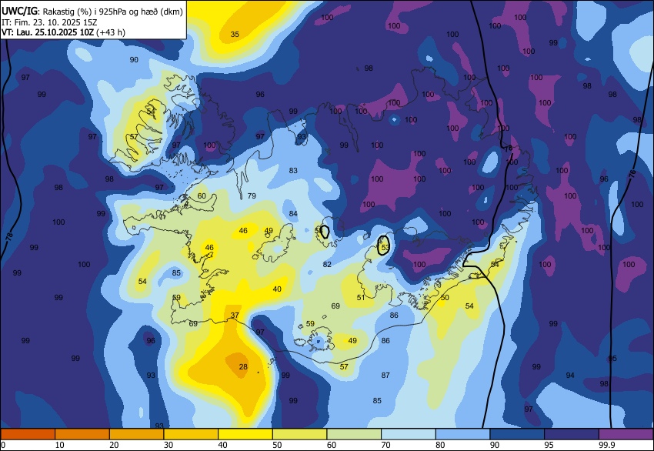
Task: Click the map humidity value '87'
Action: coord(385,375)
